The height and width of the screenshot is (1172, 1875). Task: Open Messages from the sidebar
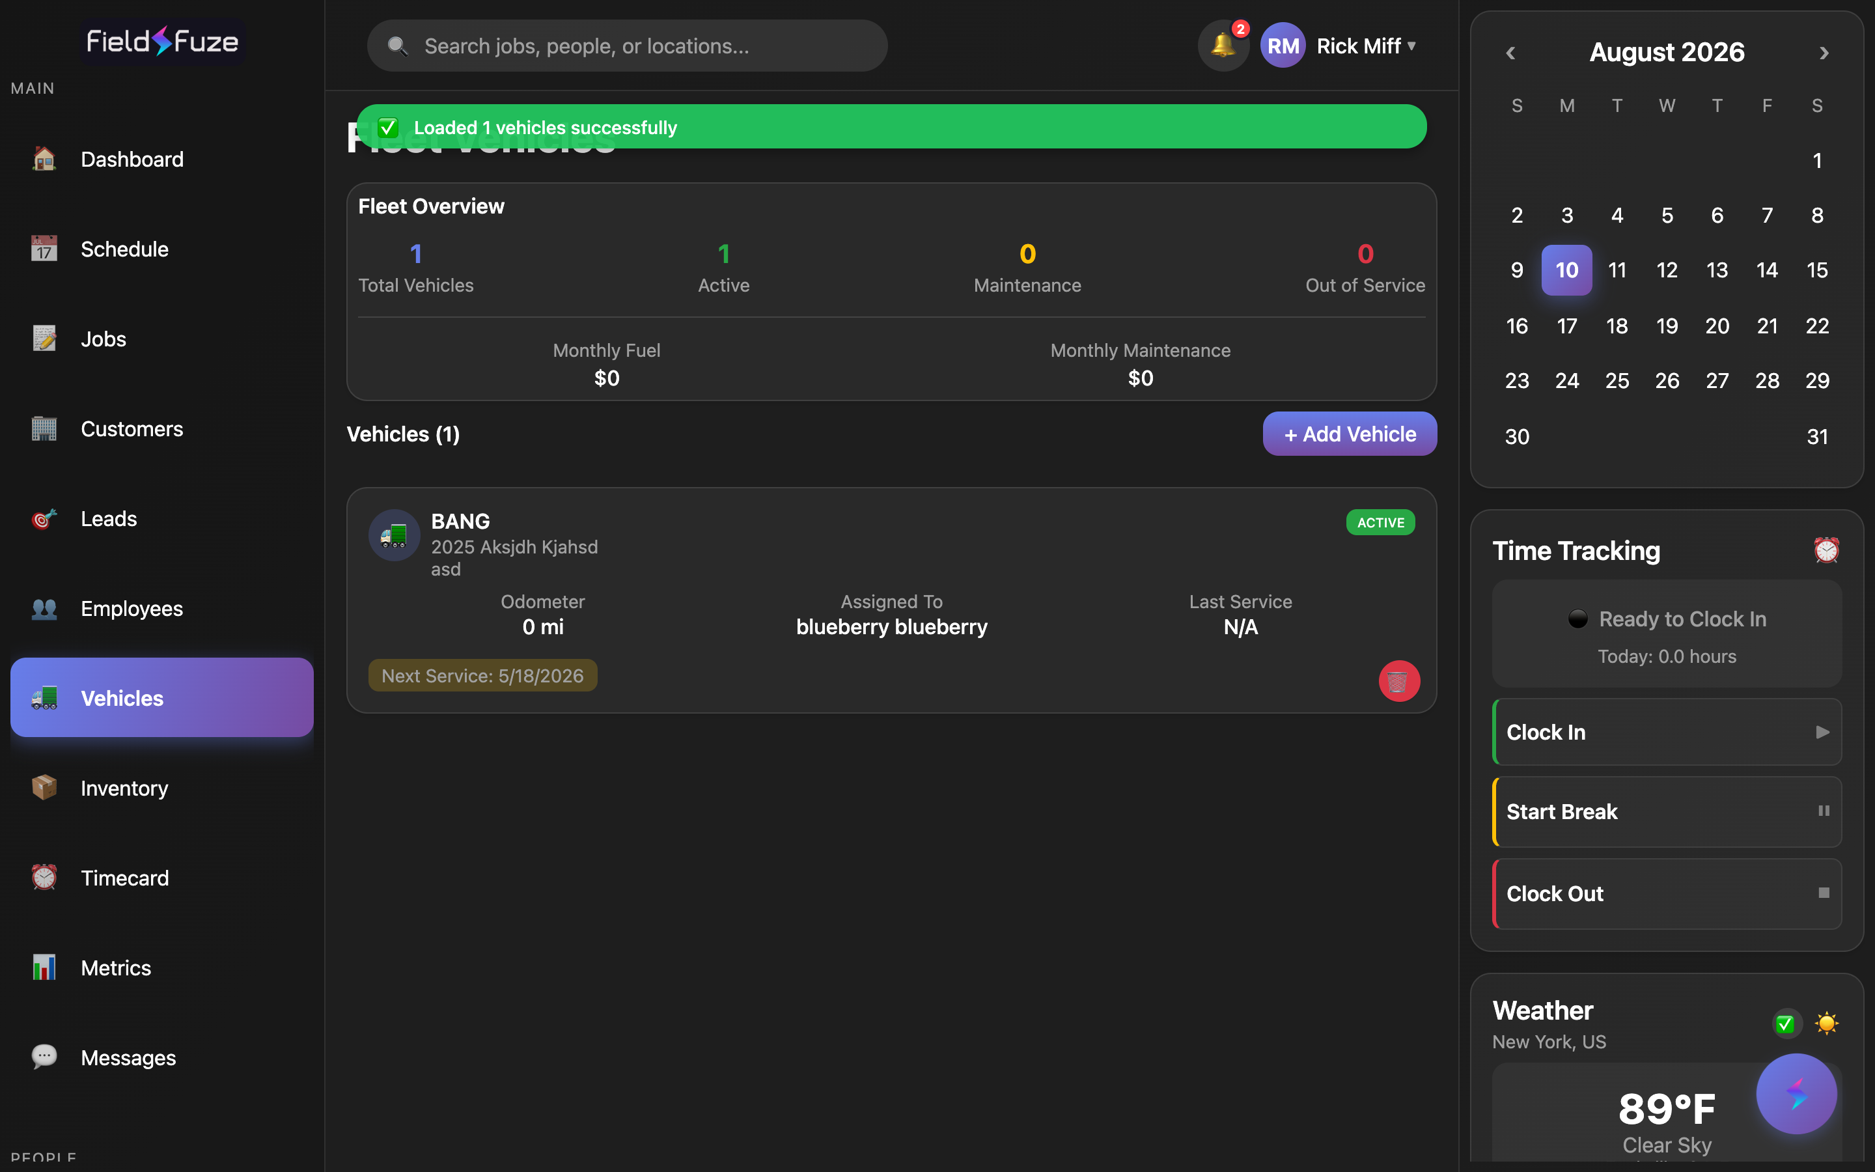point(162,1057)
